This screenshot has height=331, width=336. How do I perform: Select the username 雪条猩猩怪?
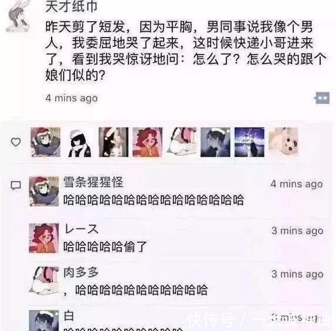(93, 183)
